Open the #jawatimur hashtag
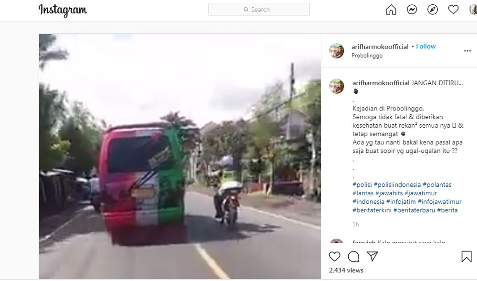Image resolution: width=477 pixels, height=281 pixels. (421, 193)
